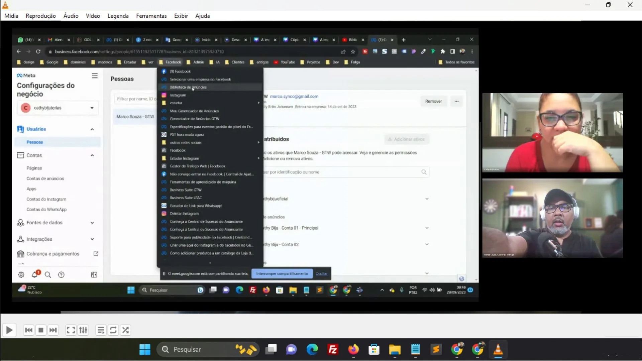Screen dimensions: 642x361
Task: Click the help circle icon in sidebar
Action: tap(61, 274)
